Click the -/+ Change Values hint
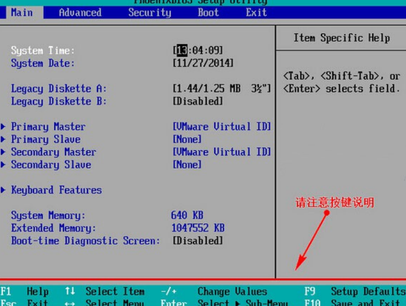This screenshot has height=306, width=406. [168, 292]
